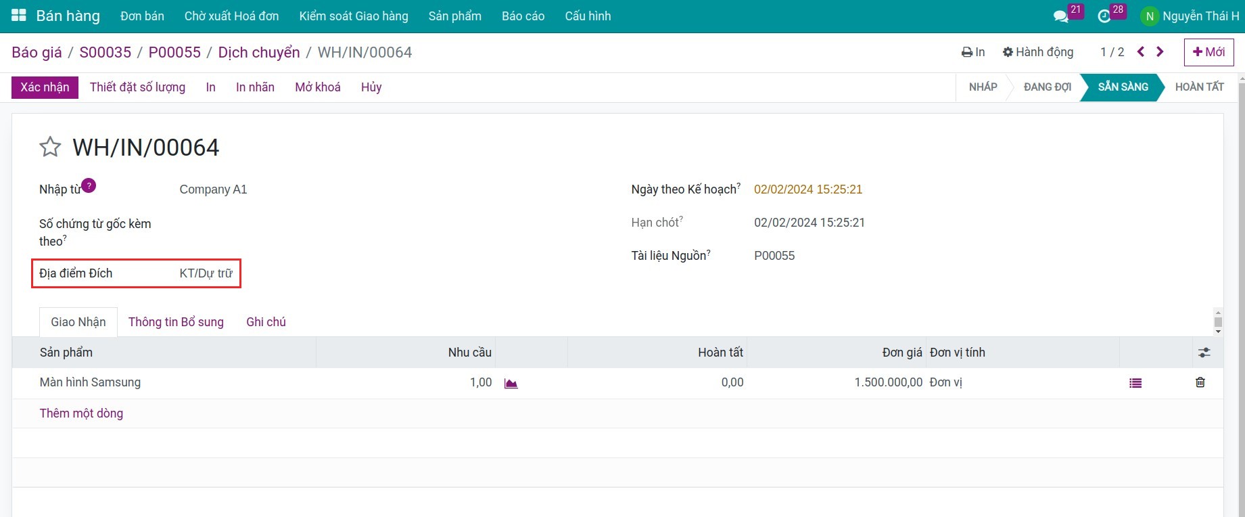This screenshot has width=1245, height=517.
Task: Open the apps grid home menu icon
Action: click(18, 16)
